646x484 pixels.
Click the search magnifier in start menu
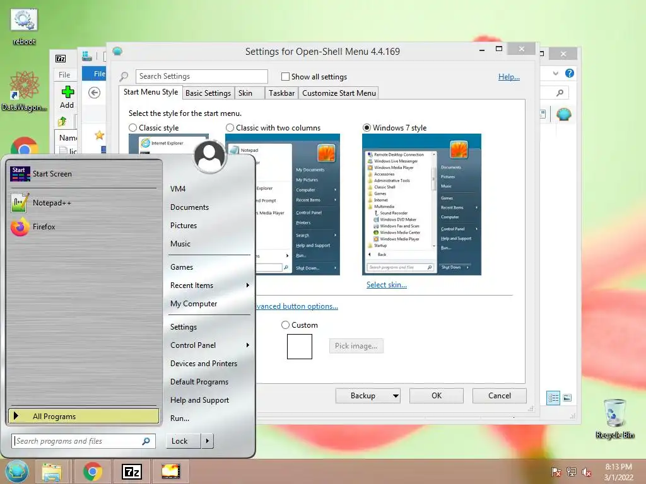[x=146, y=441]
